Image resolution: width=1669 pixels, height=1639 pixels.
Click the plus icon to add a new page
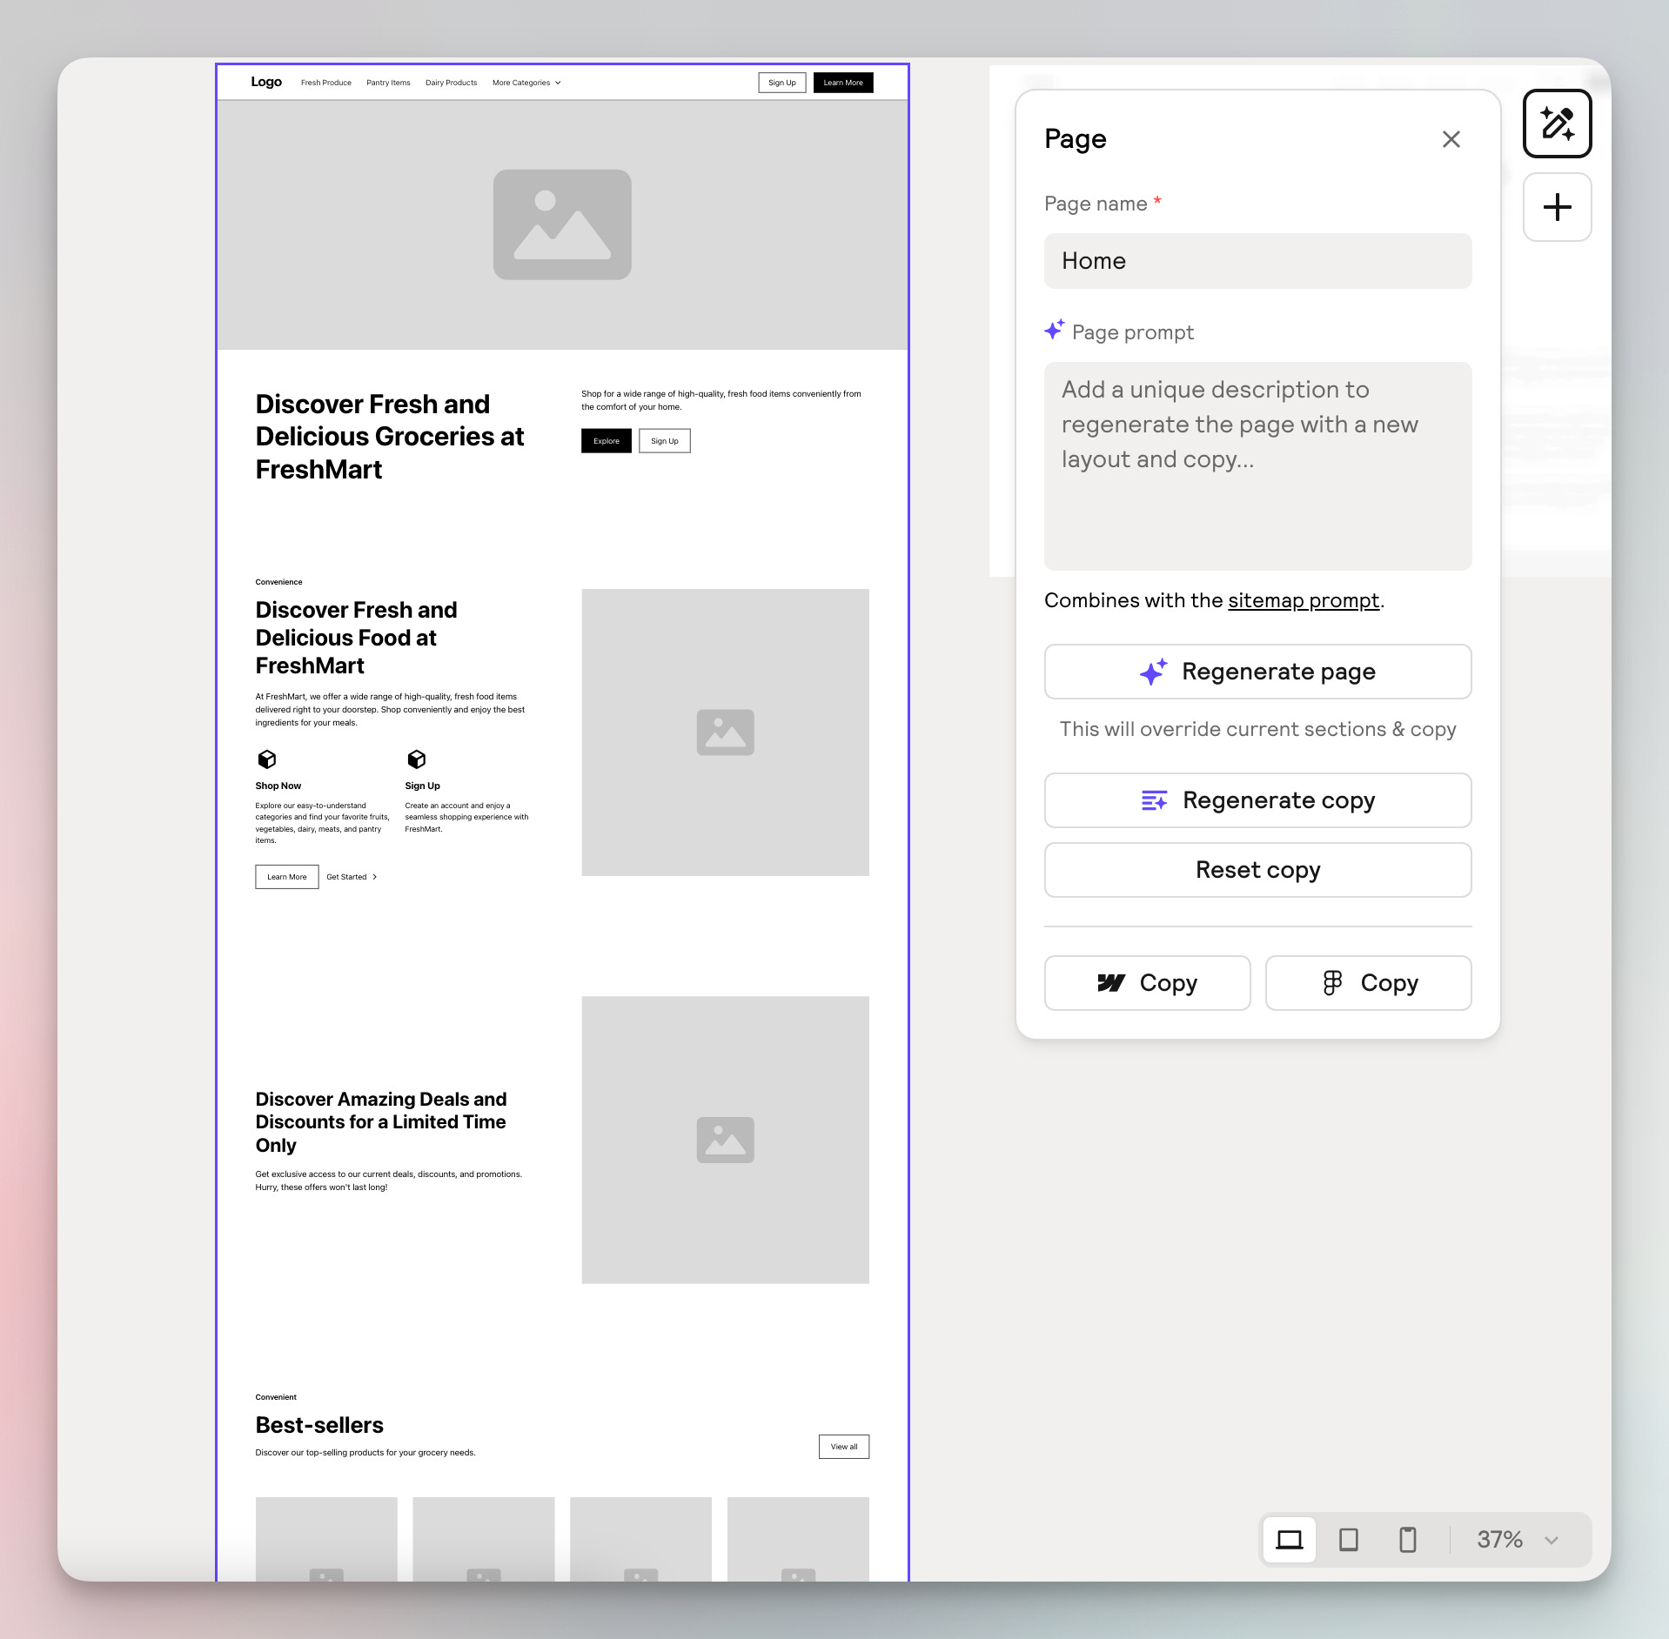click(1557, 206)
